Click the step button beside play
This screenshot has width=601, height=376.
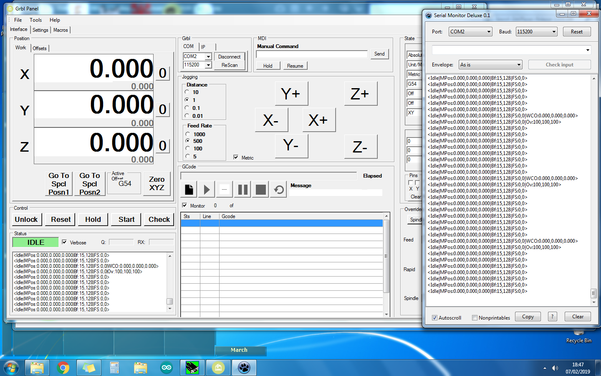coord(225,190)
